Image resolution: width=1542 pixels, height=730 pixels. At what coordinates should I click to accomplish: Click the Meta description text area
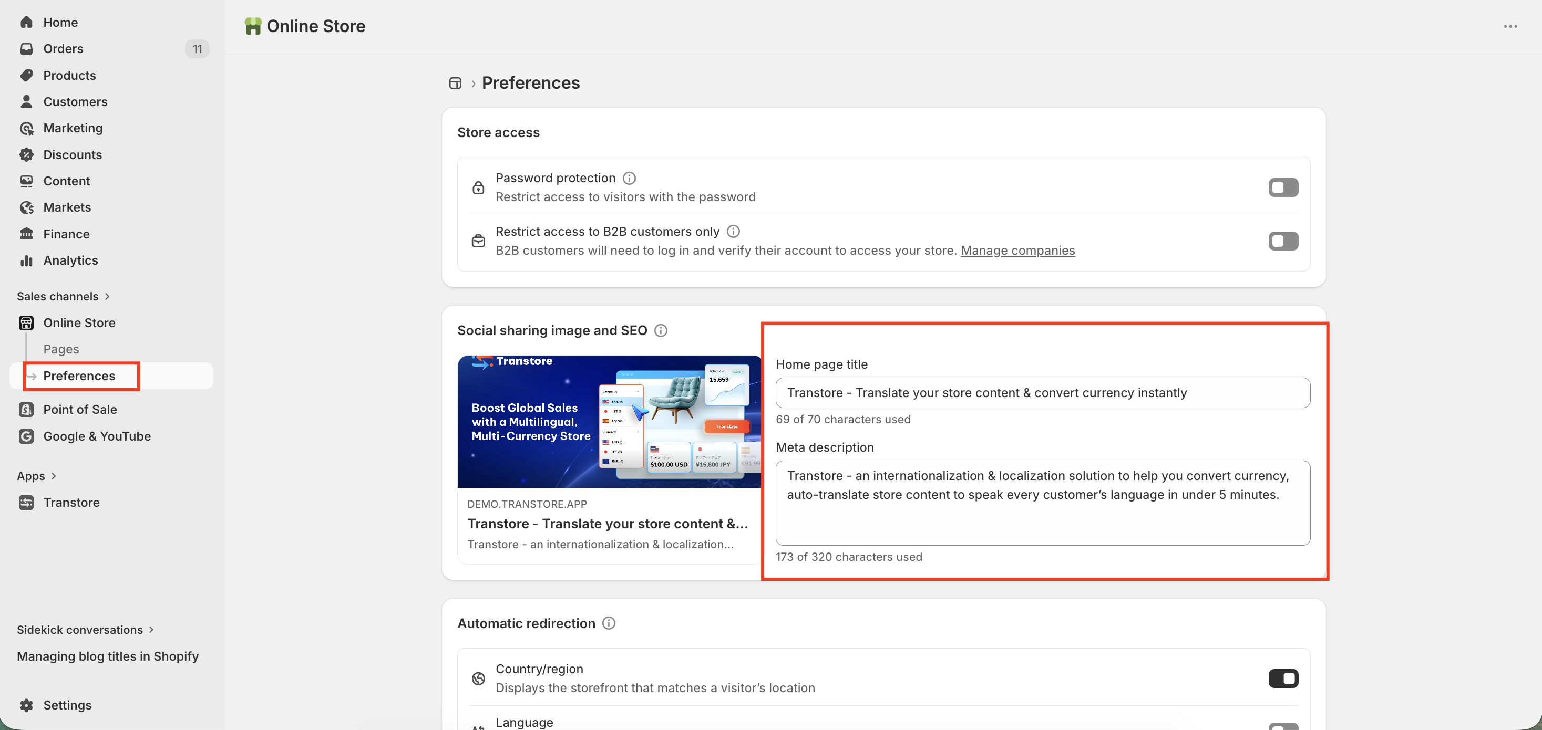(x=1043, y=503)
